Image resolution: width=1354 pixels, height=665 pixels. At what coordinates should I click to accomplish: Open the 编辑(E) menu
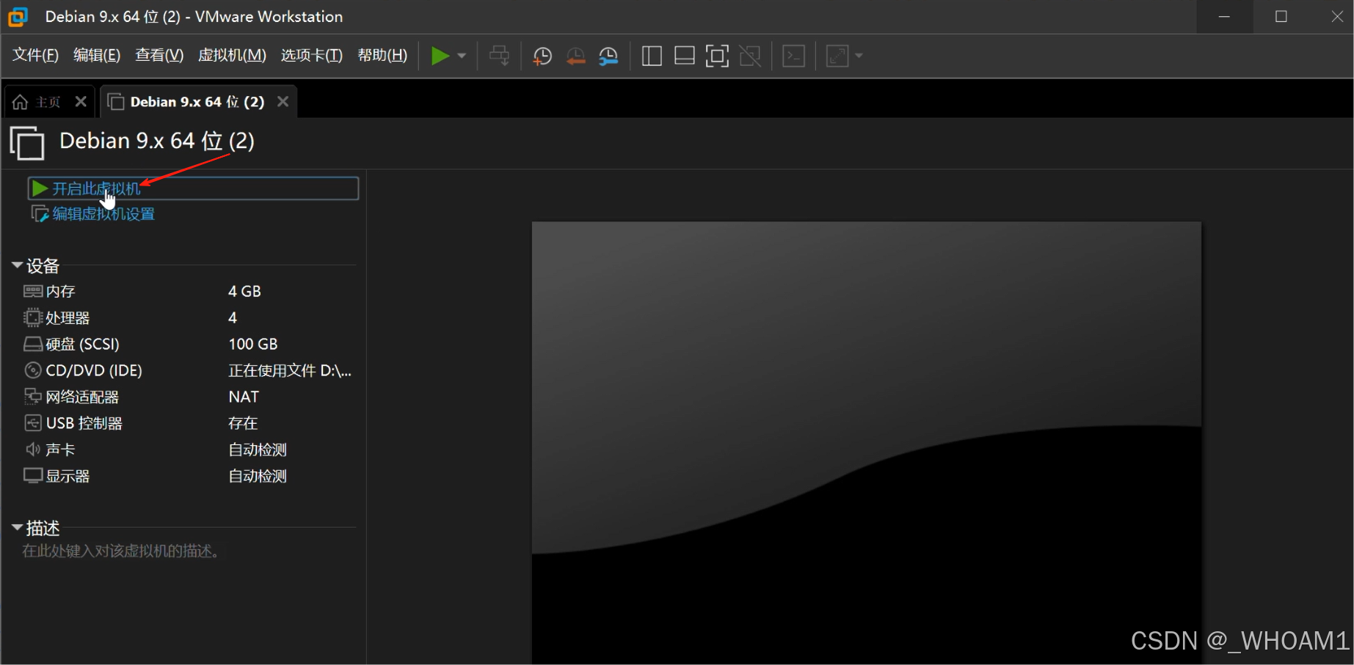click(x=97, y=56)
